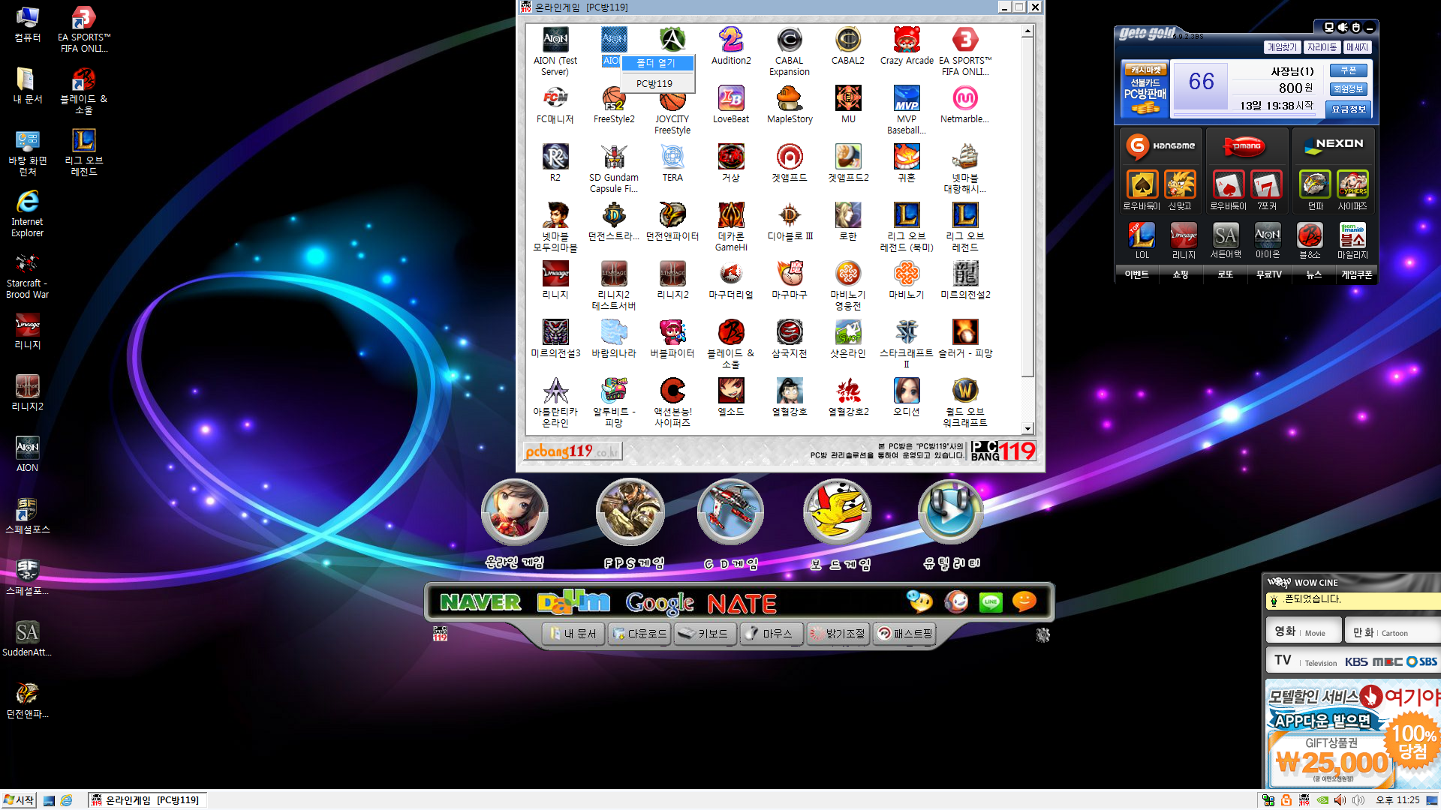Click the settings gear beside the dock
The image size is (1441, 810).
coord(1042,635)
